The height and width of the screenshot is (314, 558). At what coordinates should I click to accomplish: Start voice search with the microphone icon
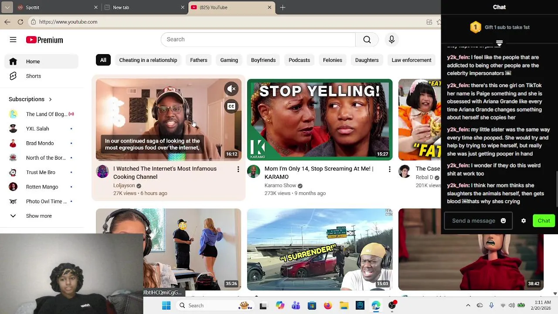pyautogui.click(x=391, y=39)
